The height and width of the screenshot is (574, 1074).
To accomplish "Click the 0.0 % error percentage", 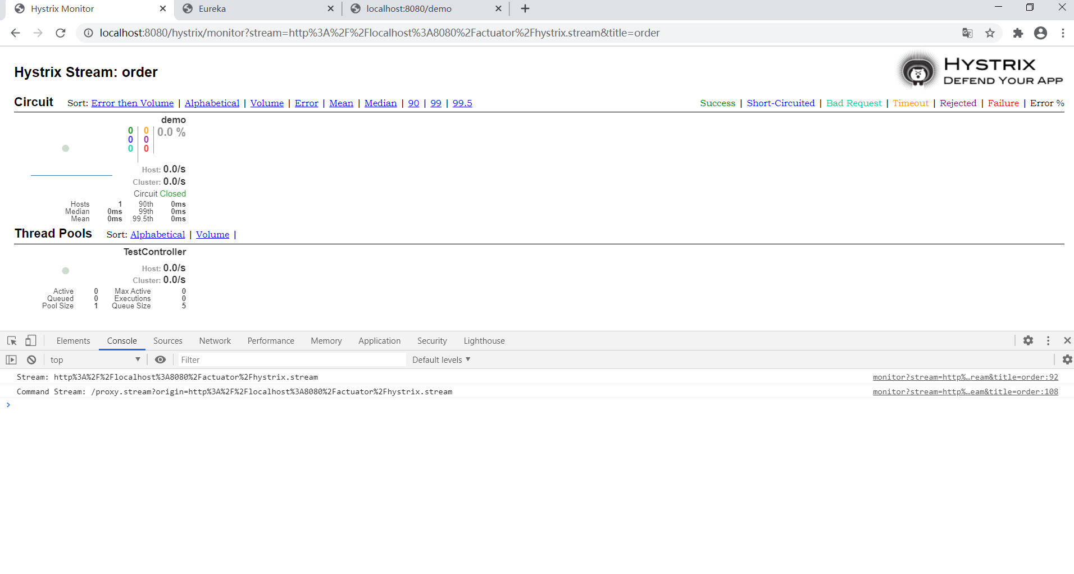I will (x=171, y=133).
